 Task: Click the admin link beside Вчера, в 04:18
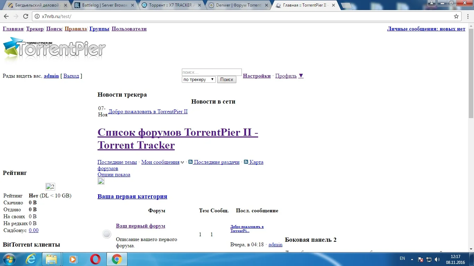click(x=276, y=245)
